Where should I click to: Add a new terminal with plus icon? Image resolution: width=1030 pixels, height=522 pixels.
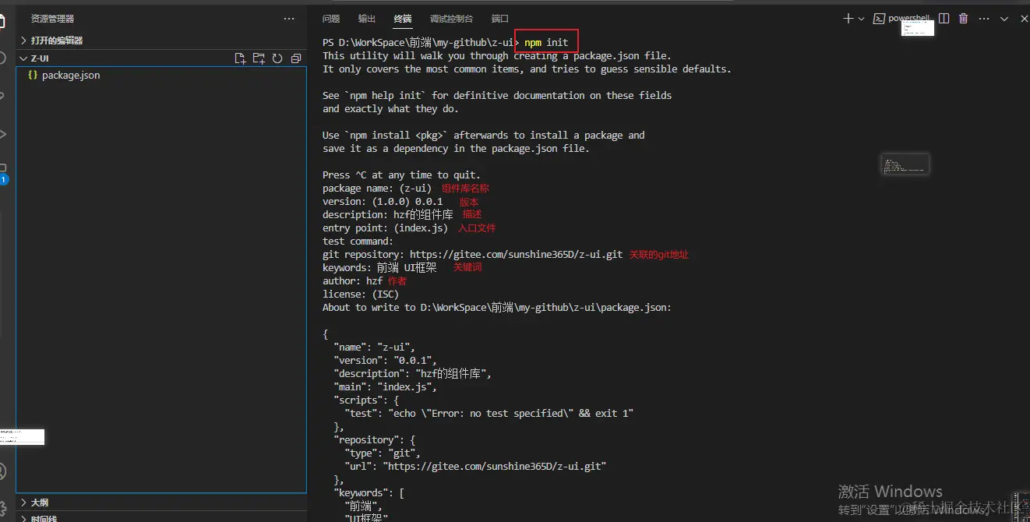click(848, 19)
